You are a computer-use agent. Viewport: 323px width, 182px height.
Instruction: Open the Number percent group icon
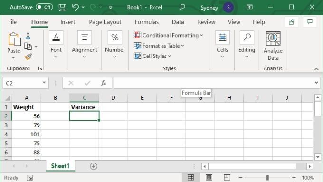tap(115, 38)
